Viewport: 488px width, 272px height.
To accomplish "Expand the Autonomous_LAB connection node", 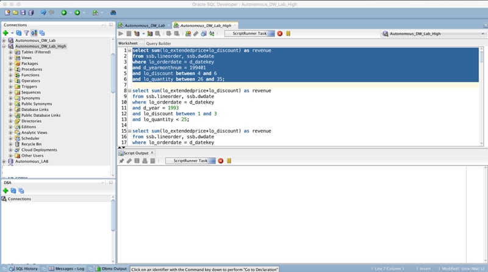I will click(4, 161).
